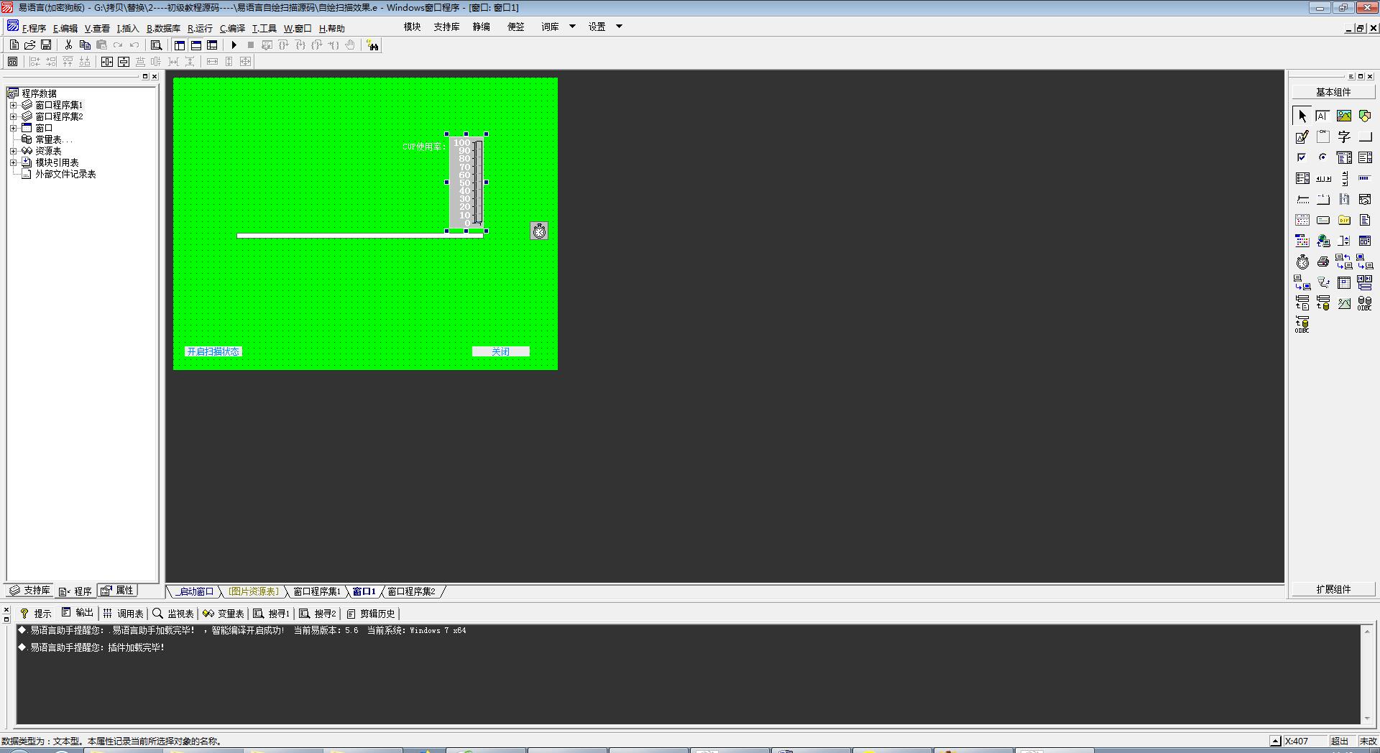Select the shape box component icon
Screen dimensions: 1380x753
pyautogui.click(x=1365, y=116)
